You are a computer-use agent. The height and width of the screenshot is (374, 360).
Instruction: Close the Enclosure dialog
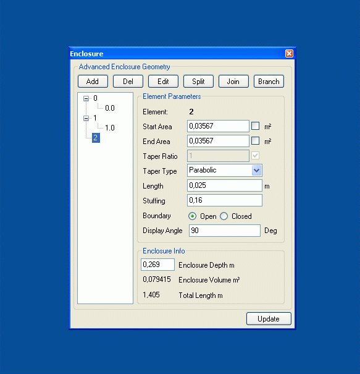pos(289,53)
